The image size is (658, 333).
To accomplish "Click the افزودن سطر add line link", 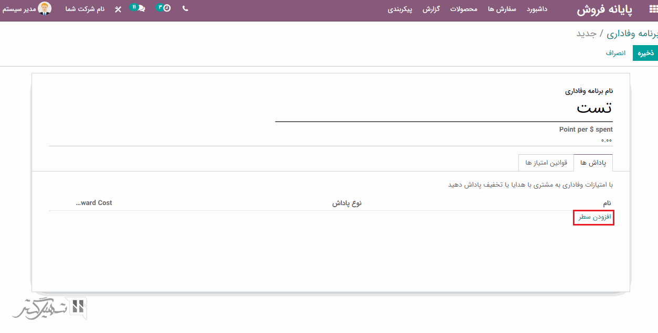I will (594, 217).
